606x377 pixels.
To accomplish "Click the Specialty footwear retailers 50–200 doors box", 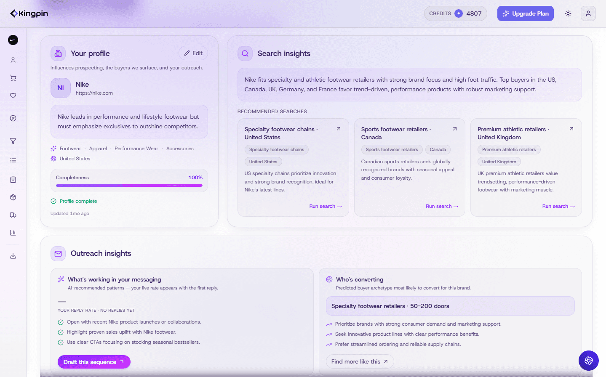I will pyautogui.click(x=450, y=306).
